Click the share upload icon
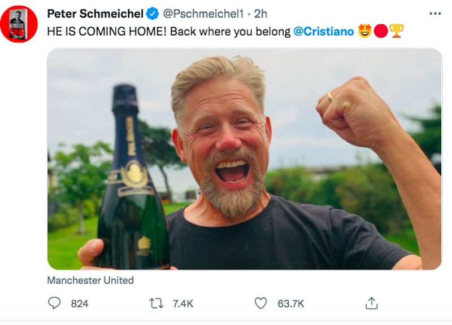The image size is (452, 325). pos(371,304)
